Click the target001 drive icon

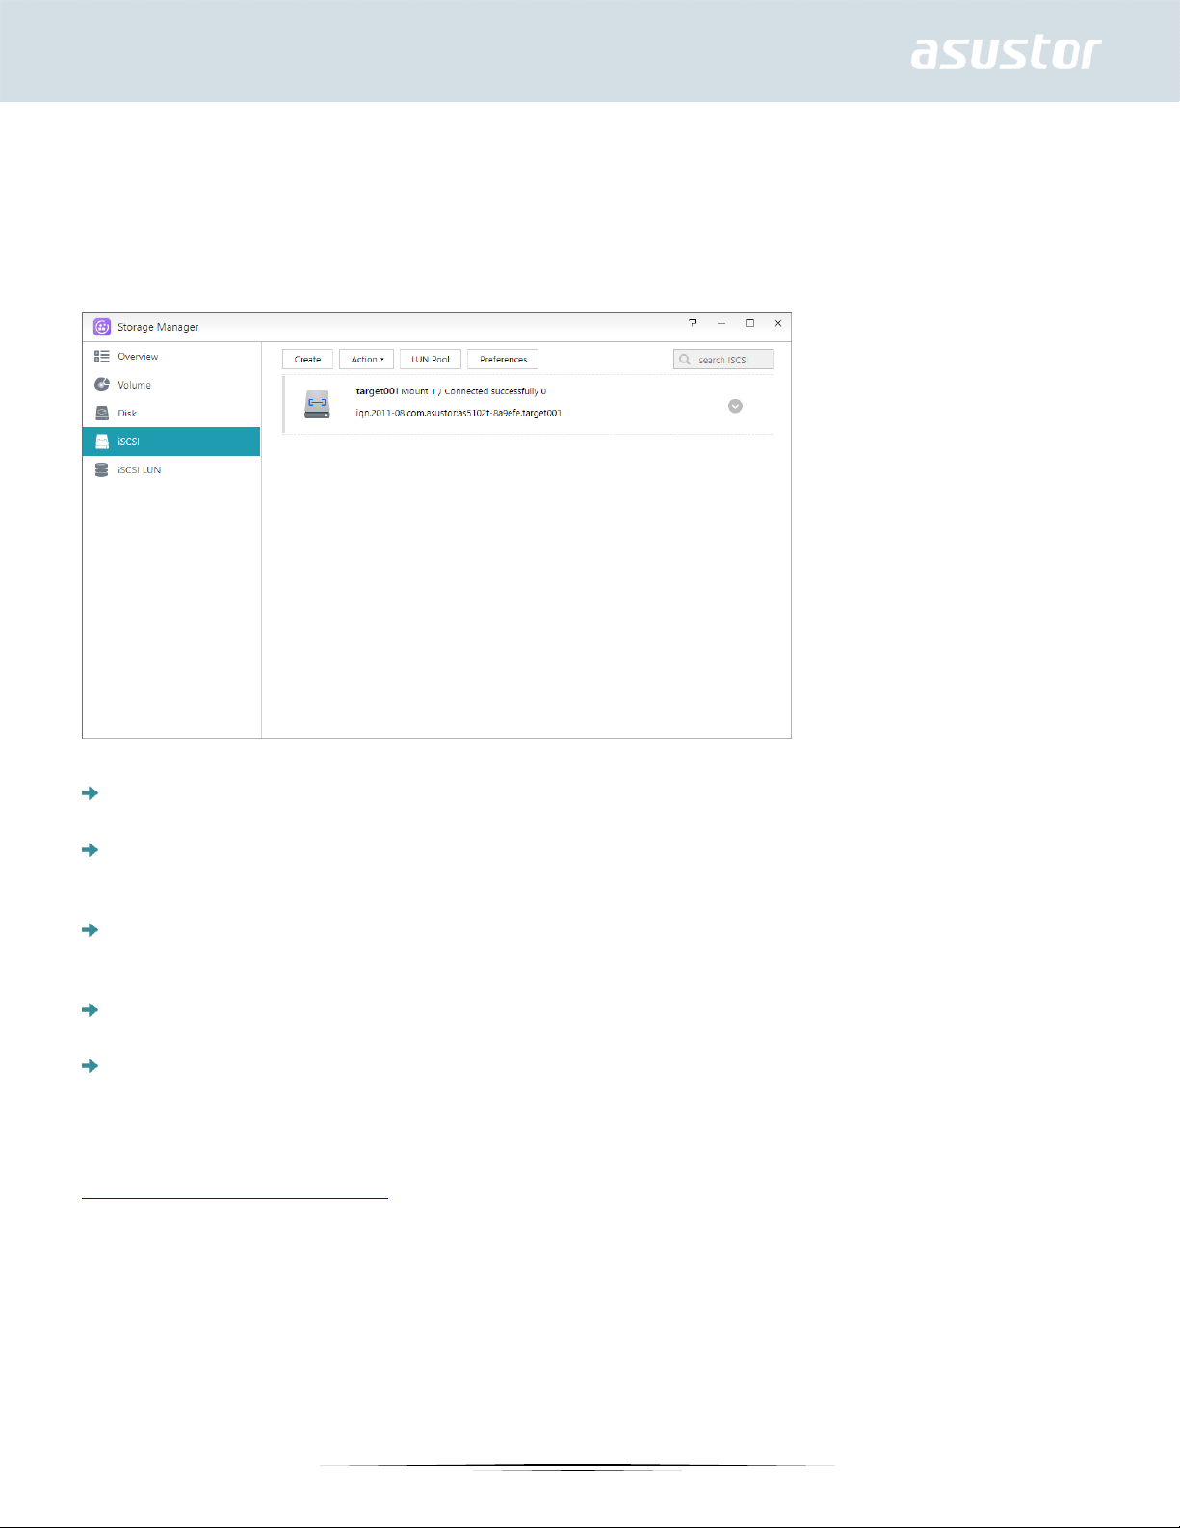point(317,404)
